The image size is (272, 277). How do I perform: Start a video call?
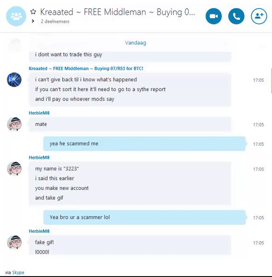click(x=213, y=16)
